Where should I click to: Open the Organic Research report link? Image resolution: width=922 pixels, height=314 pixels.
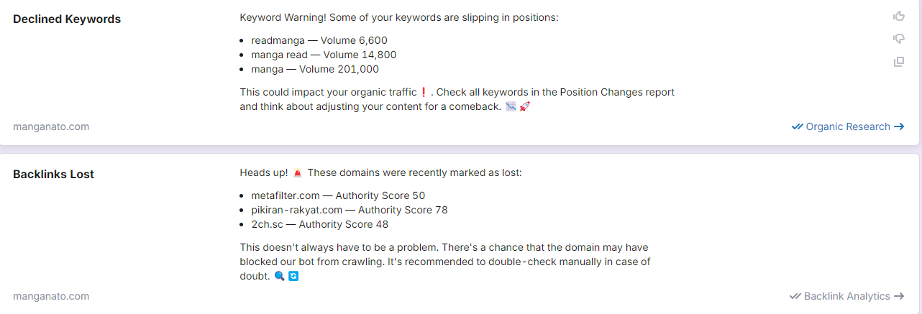[848, 127]
